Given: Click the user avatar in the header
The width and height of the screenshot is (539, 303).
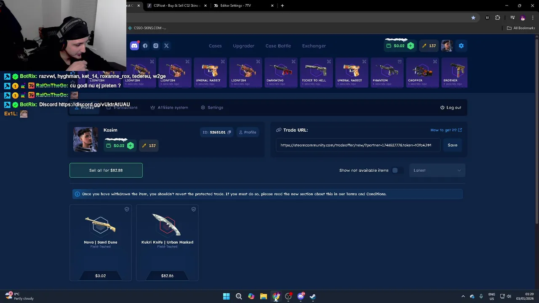Looking at the screenshot, I should tap(447, 46).
